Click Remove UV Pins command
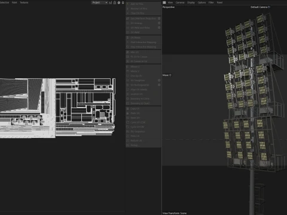Image resolution: width=287 pixels, height=215 pixels. pos(139,8)
